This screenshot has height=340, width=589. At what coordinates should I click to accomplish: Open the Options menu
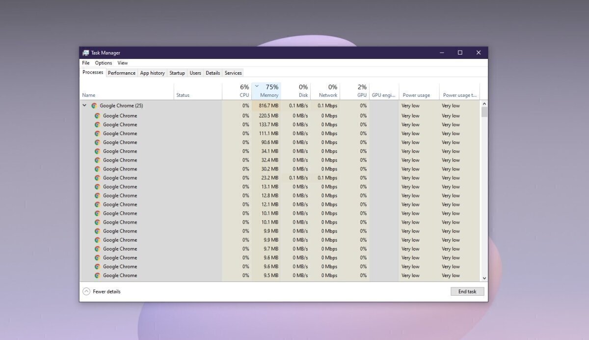pos(104,63)
